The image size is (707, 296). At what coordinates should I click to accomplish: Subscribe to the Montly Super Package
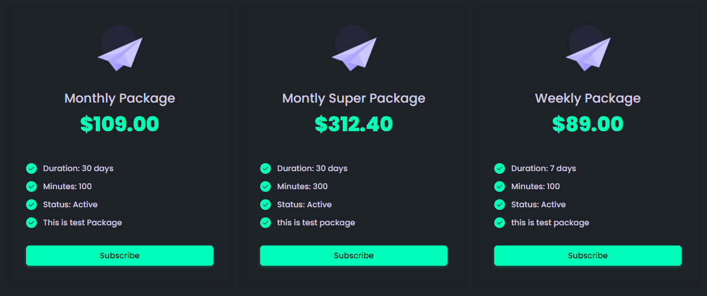[x=354, y=256]
